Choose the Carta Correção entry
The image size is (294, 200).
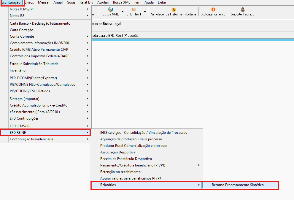tap(49, 30)
